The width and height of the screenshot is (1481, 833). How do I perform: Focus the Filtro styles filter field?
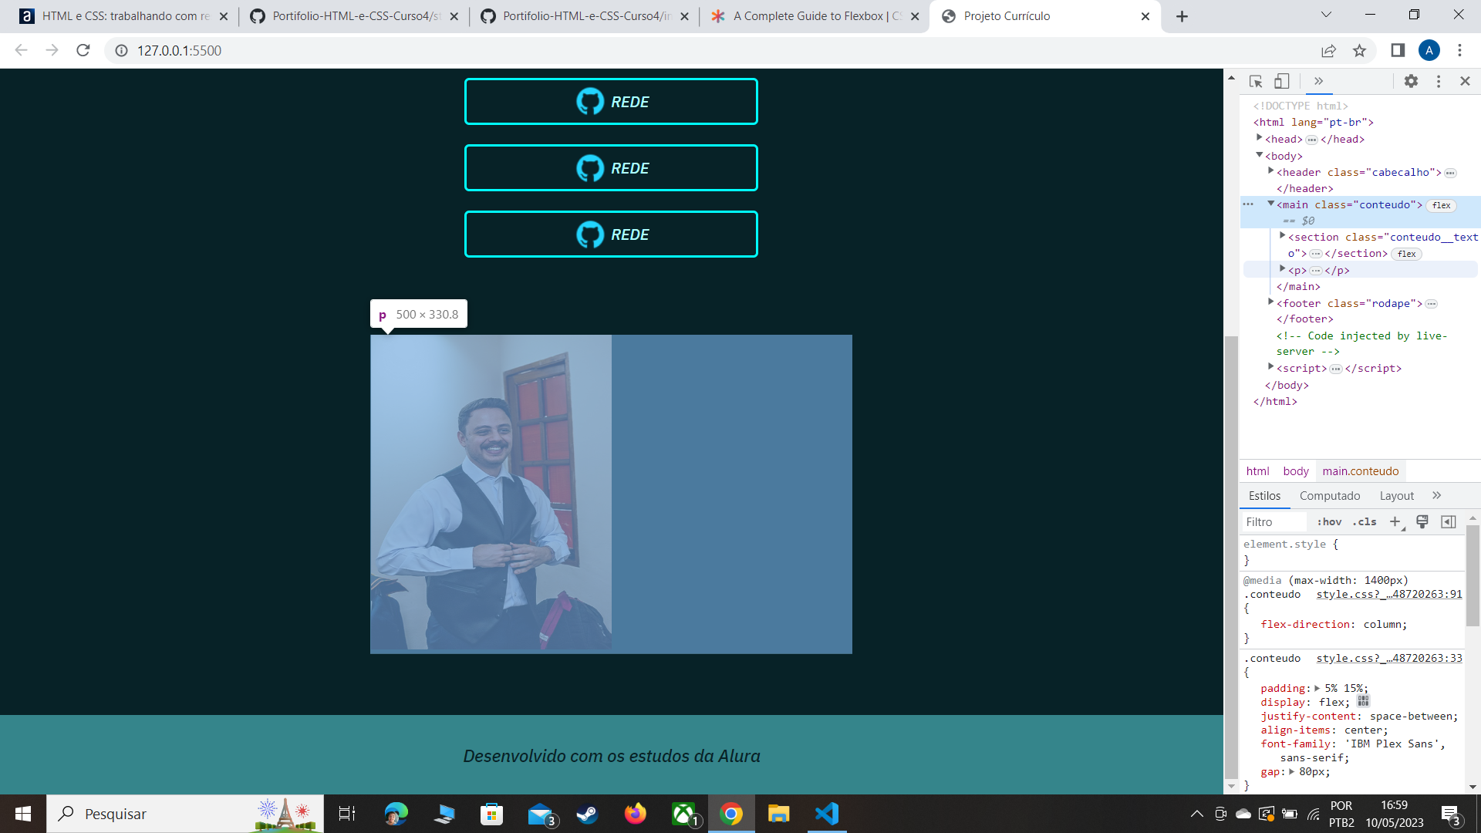click(x=1274, y=522)
